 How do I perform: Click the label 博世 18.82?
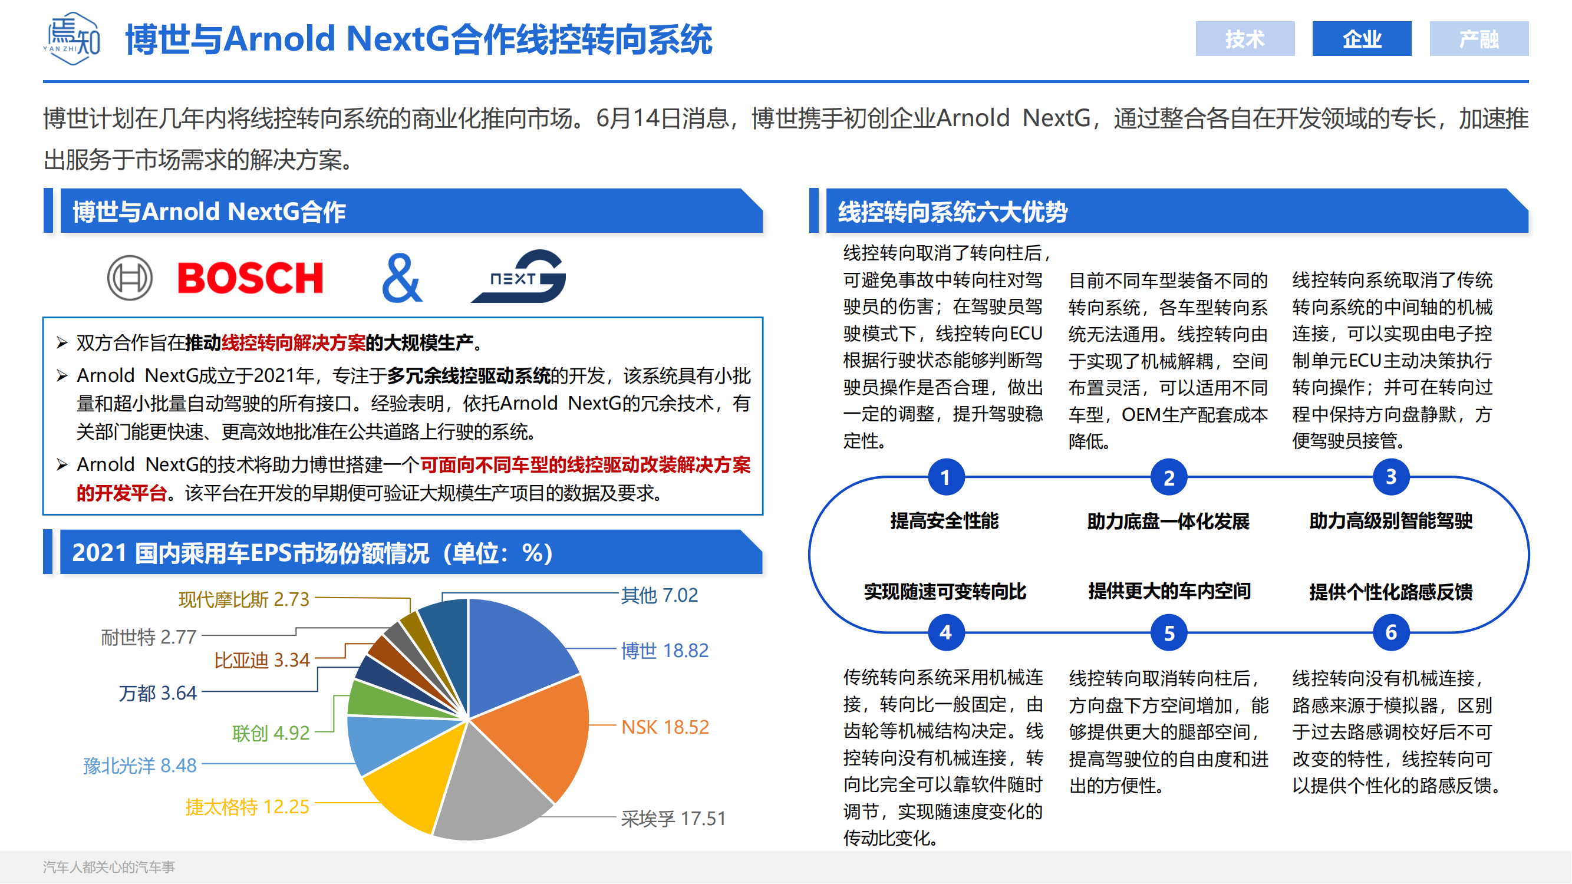[x=664, y=651]
